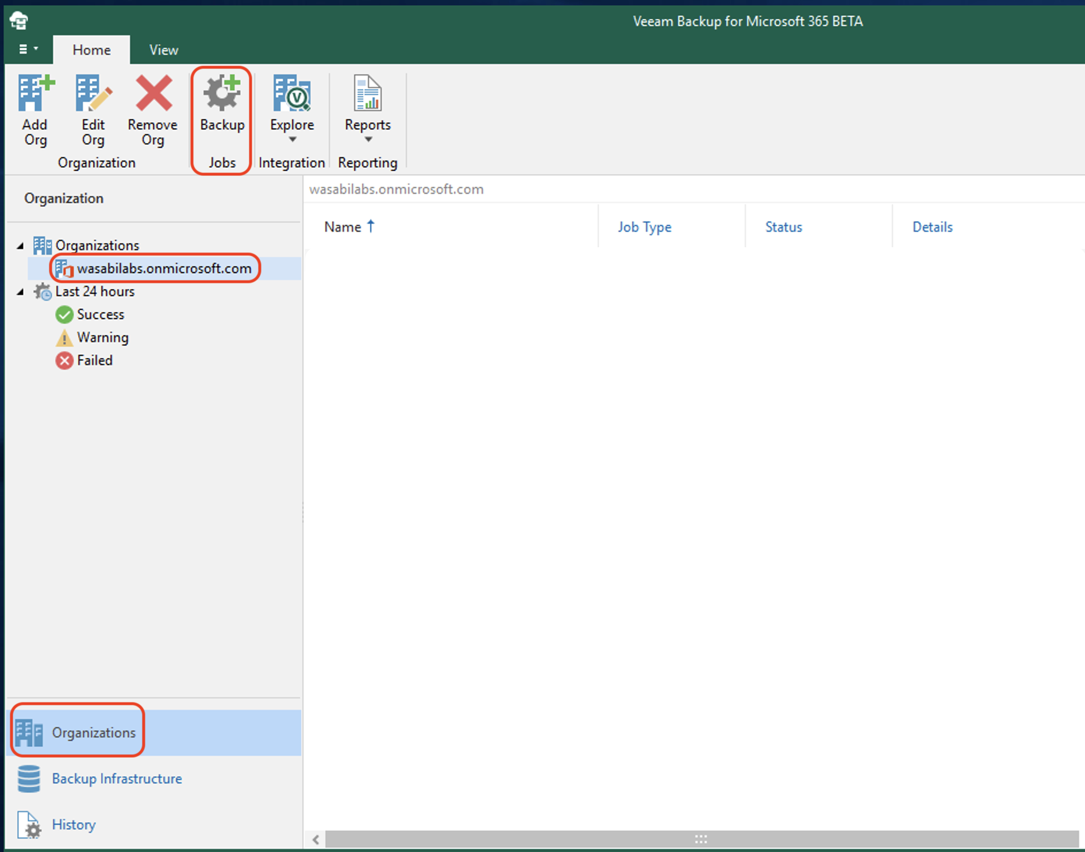Click the Add Org ribbon icon

click(x=36, y=93)
